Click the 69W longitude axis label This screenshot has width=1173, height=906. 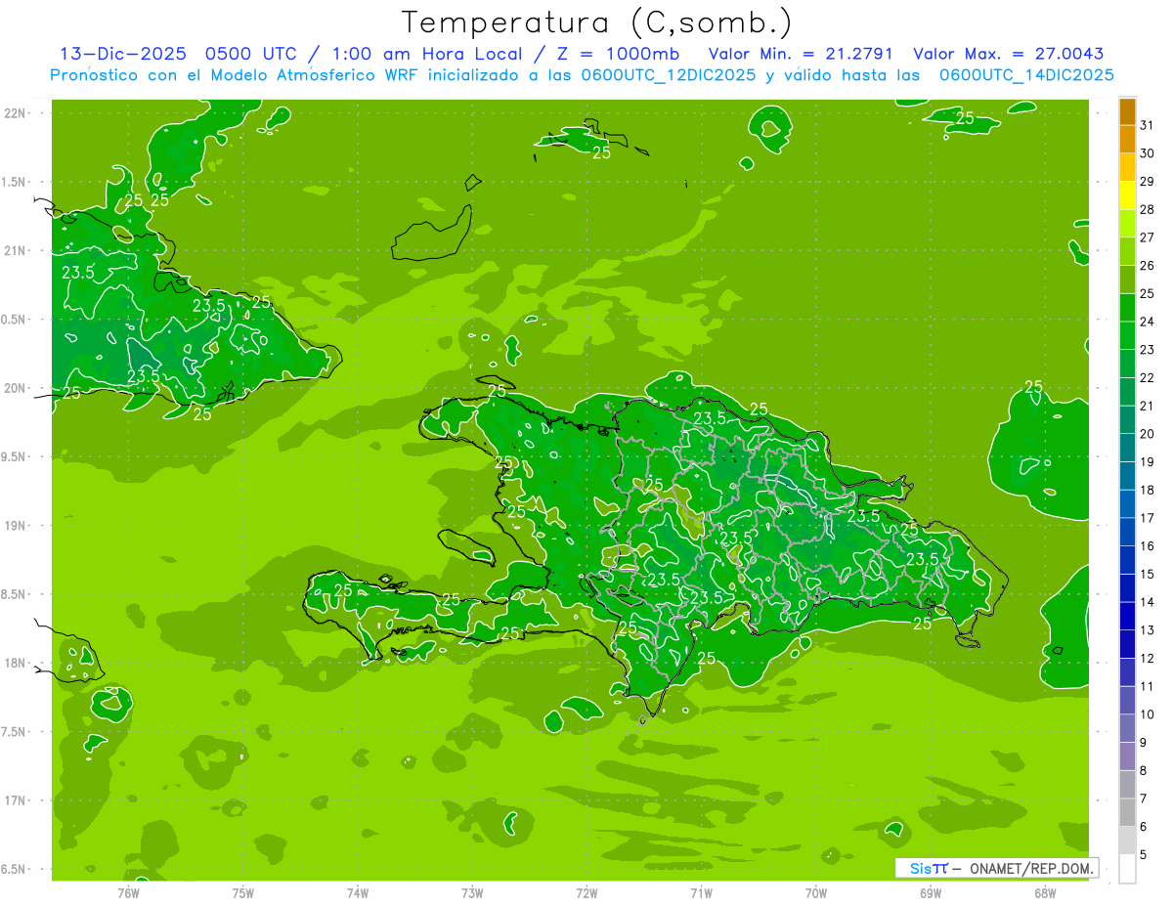[x=931, y=892]
